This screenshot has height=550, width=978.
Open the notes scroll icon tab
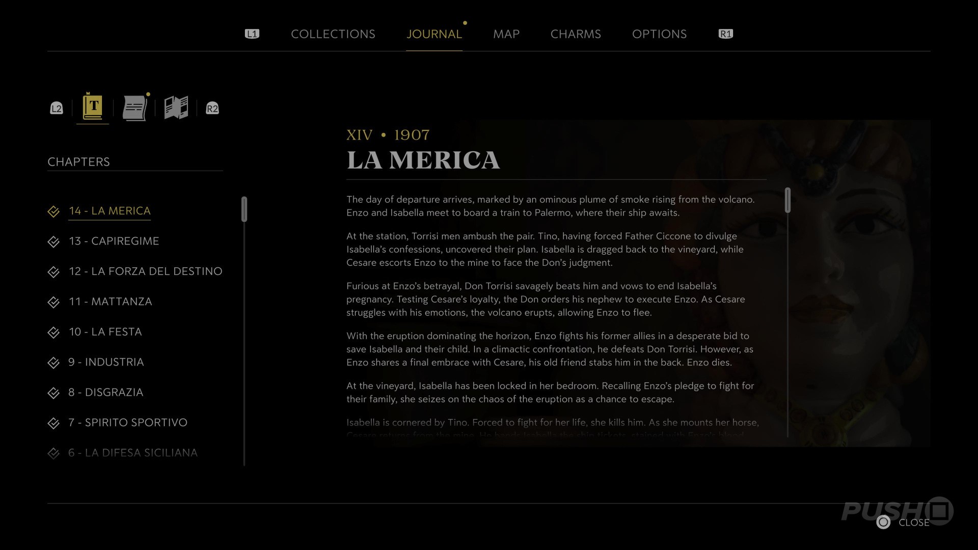[x=134, y=108]
